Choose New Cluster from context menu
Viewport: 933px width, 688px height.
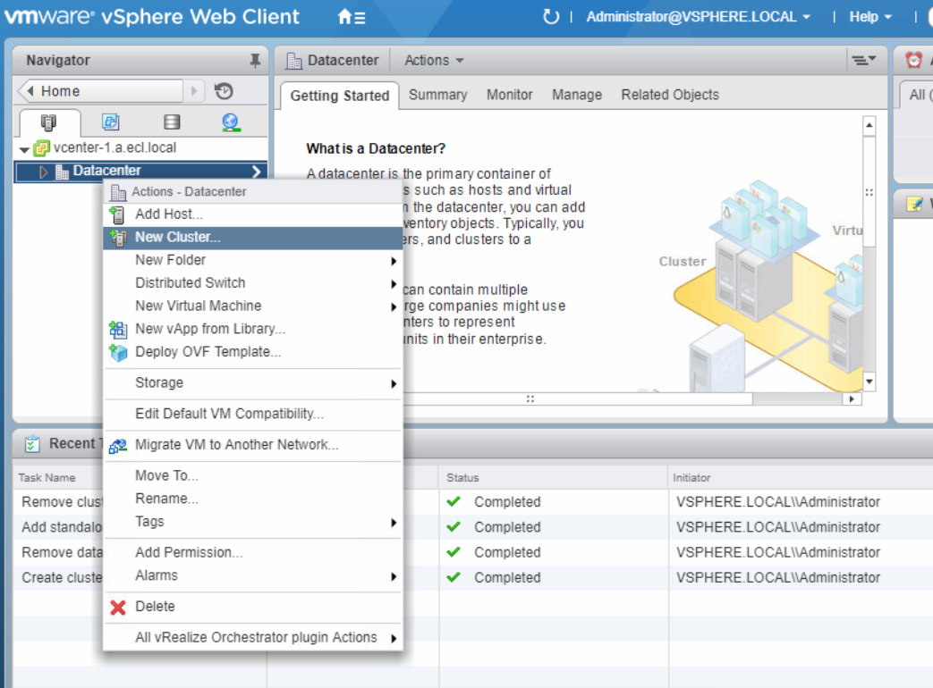tap(177, 237)
